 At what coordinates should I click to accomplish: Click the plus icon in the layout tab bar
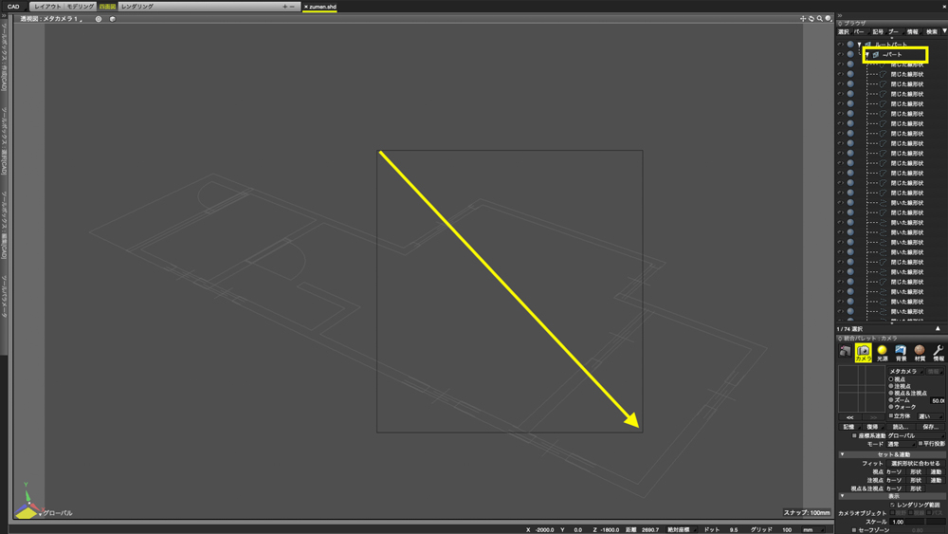point(284,7)
